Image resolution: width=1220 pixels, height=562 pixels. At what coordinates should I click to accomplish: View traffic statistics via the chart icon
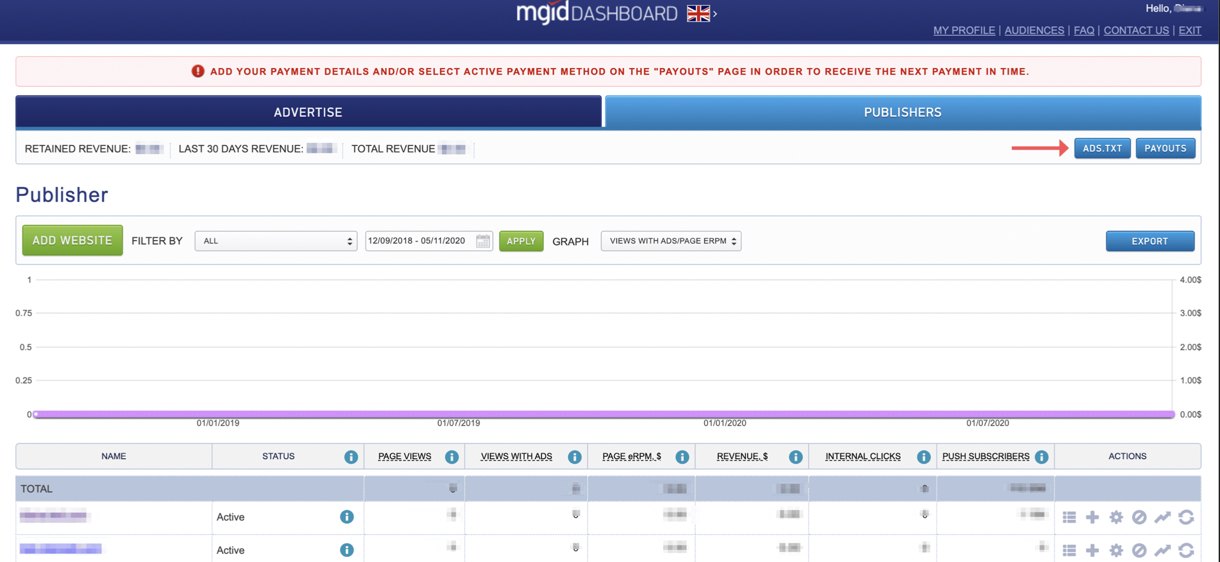tap(1163, 517)
